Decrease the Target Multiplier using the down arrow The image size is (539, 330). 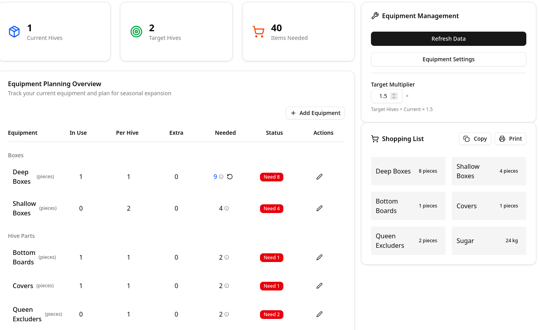[x=394, y=98]
